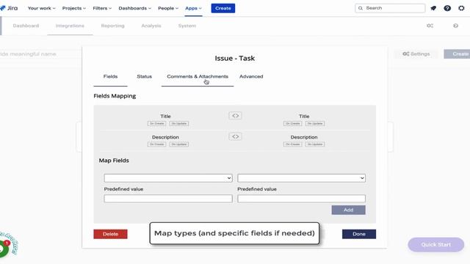The height and width of the screenshot is (264, 470).
Task: Open Jira settings gear icon
Action: 461,8
